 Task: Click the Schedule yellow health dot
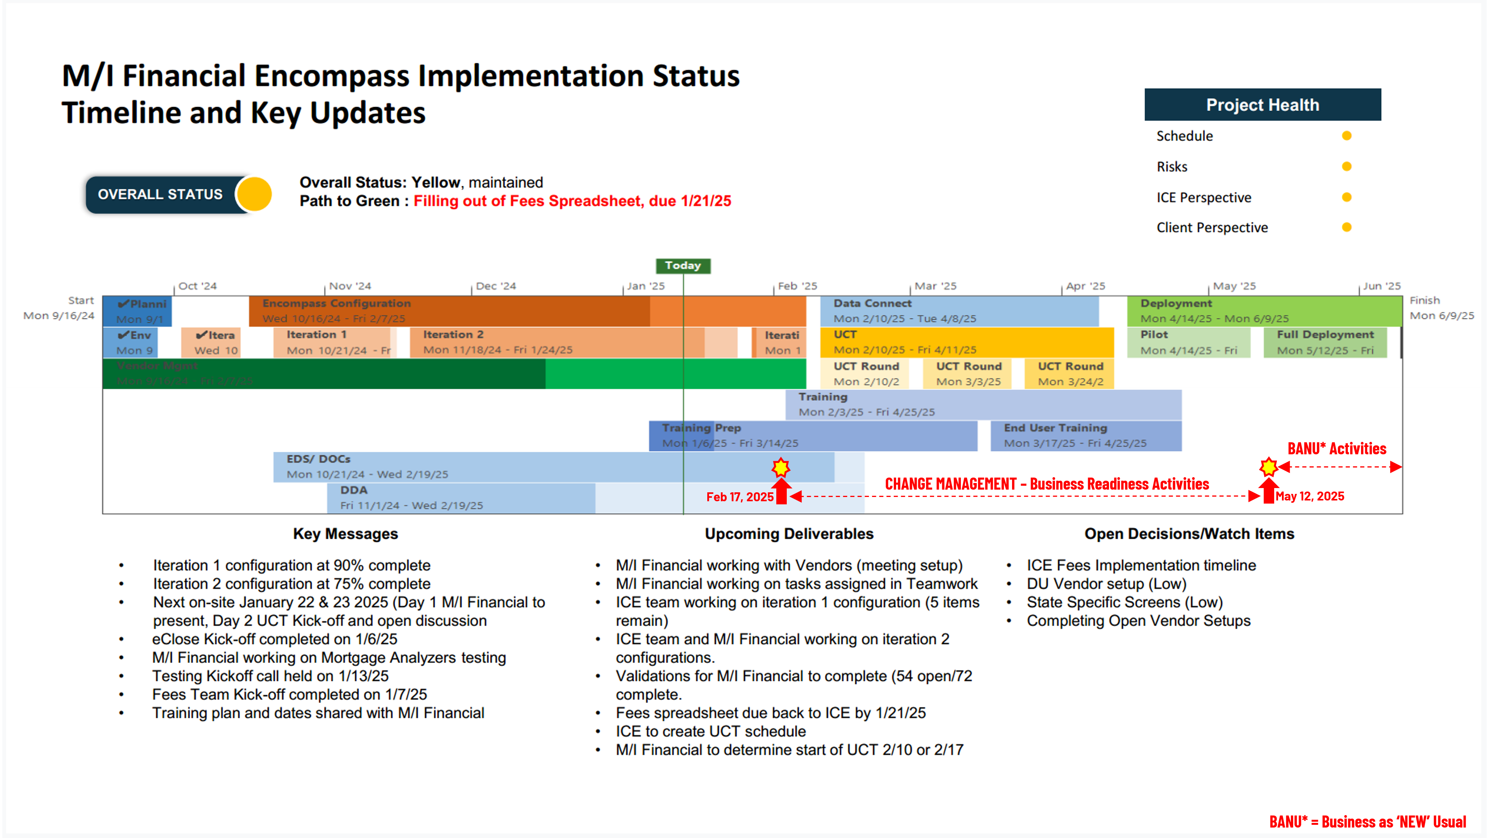point(1346,136)
